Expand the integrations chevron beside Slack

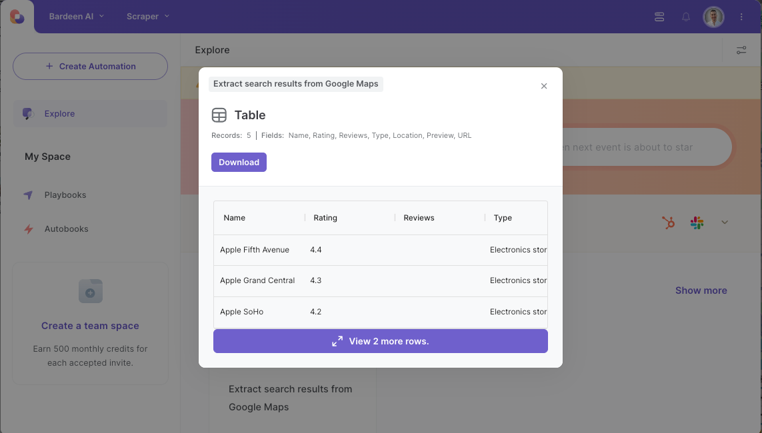(x=725, y=222)
